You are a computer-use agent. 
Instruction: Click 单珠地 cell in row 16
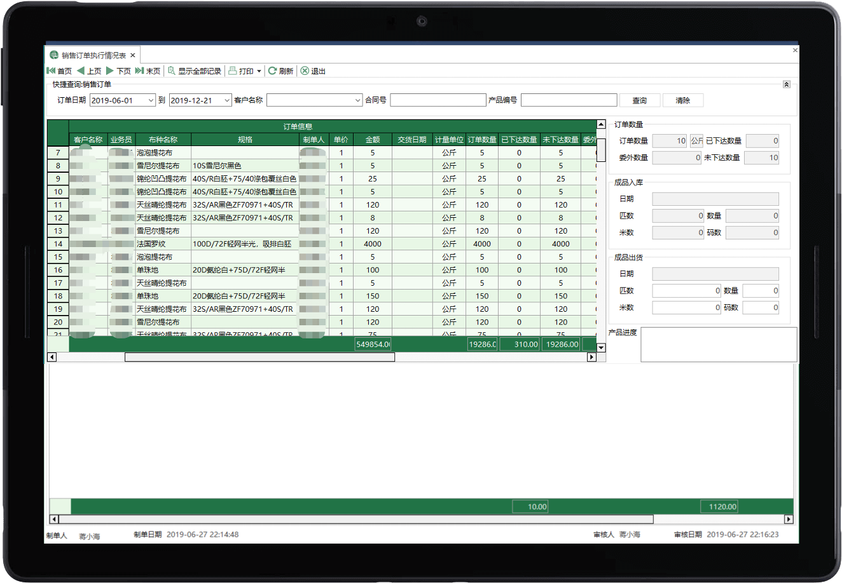click(x=163, y=270)
